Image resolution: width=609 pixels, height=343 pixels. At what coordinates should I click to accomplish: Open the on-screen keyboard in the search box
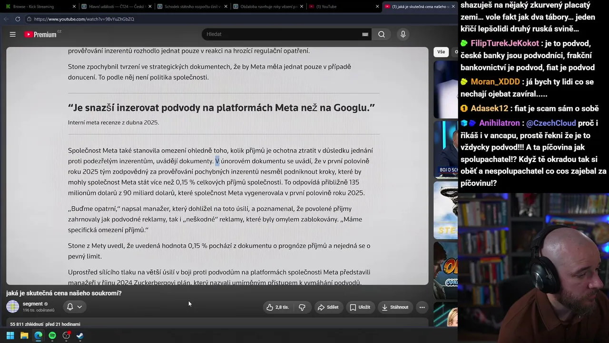click(x=365, y=34)
